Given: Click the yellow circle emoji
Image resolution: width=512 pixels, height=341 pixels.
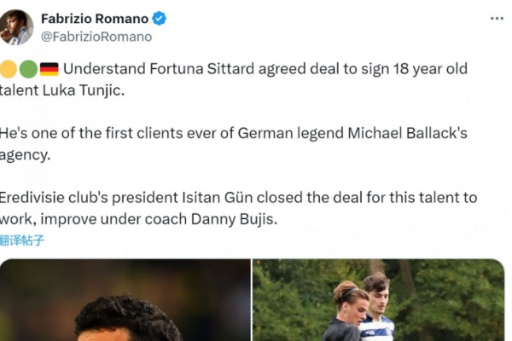Looking at the screenshot, I should (8, 69).
